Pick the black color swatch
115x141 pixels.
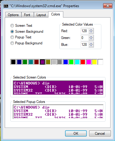[13, 62]
